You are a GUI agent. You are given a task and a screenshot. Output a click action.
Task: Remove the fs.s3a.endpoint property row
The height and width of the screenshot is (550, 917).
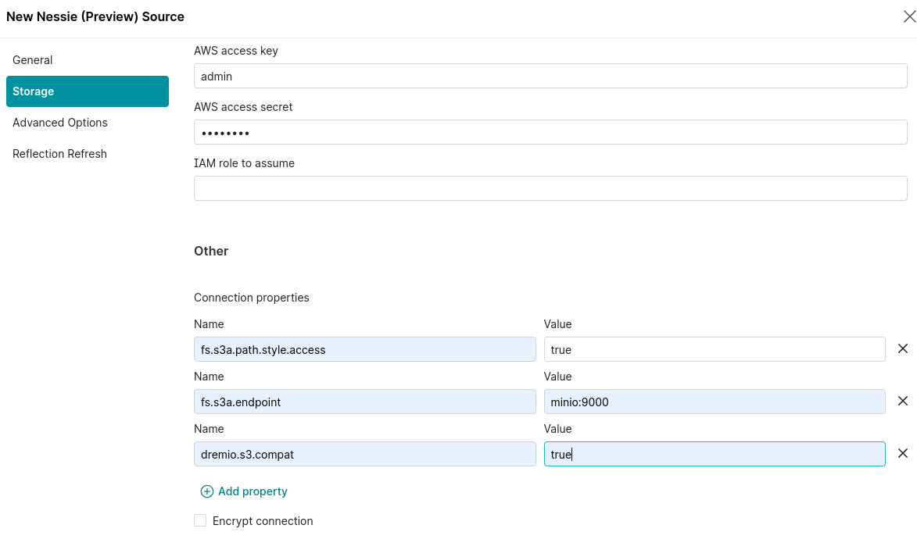click(903, 401)
